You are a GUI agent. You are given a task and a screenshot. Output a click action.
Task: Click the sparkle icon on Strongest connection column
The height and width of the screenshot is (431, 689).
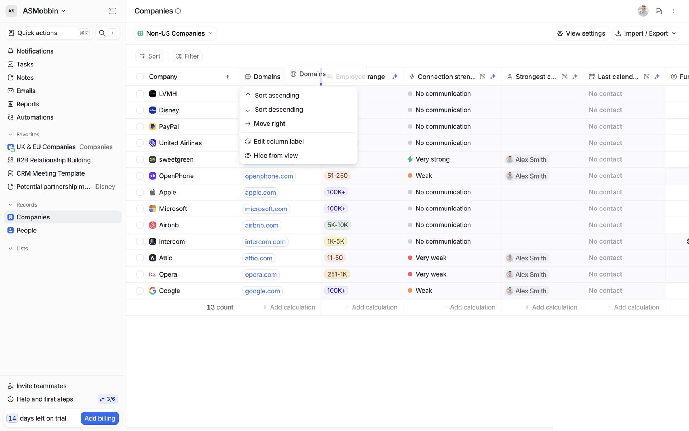pos(575,77)
